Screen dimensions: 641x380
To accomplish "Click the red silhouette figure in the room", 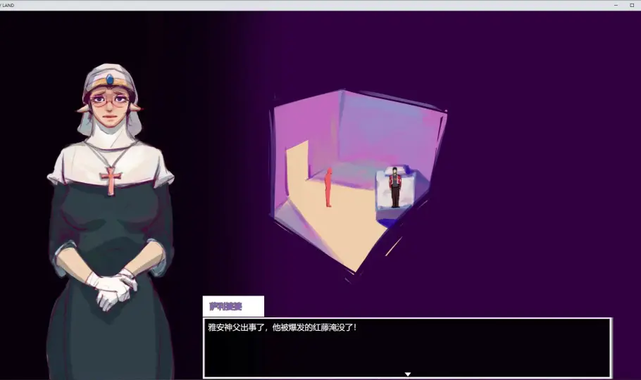I will 328,188.
